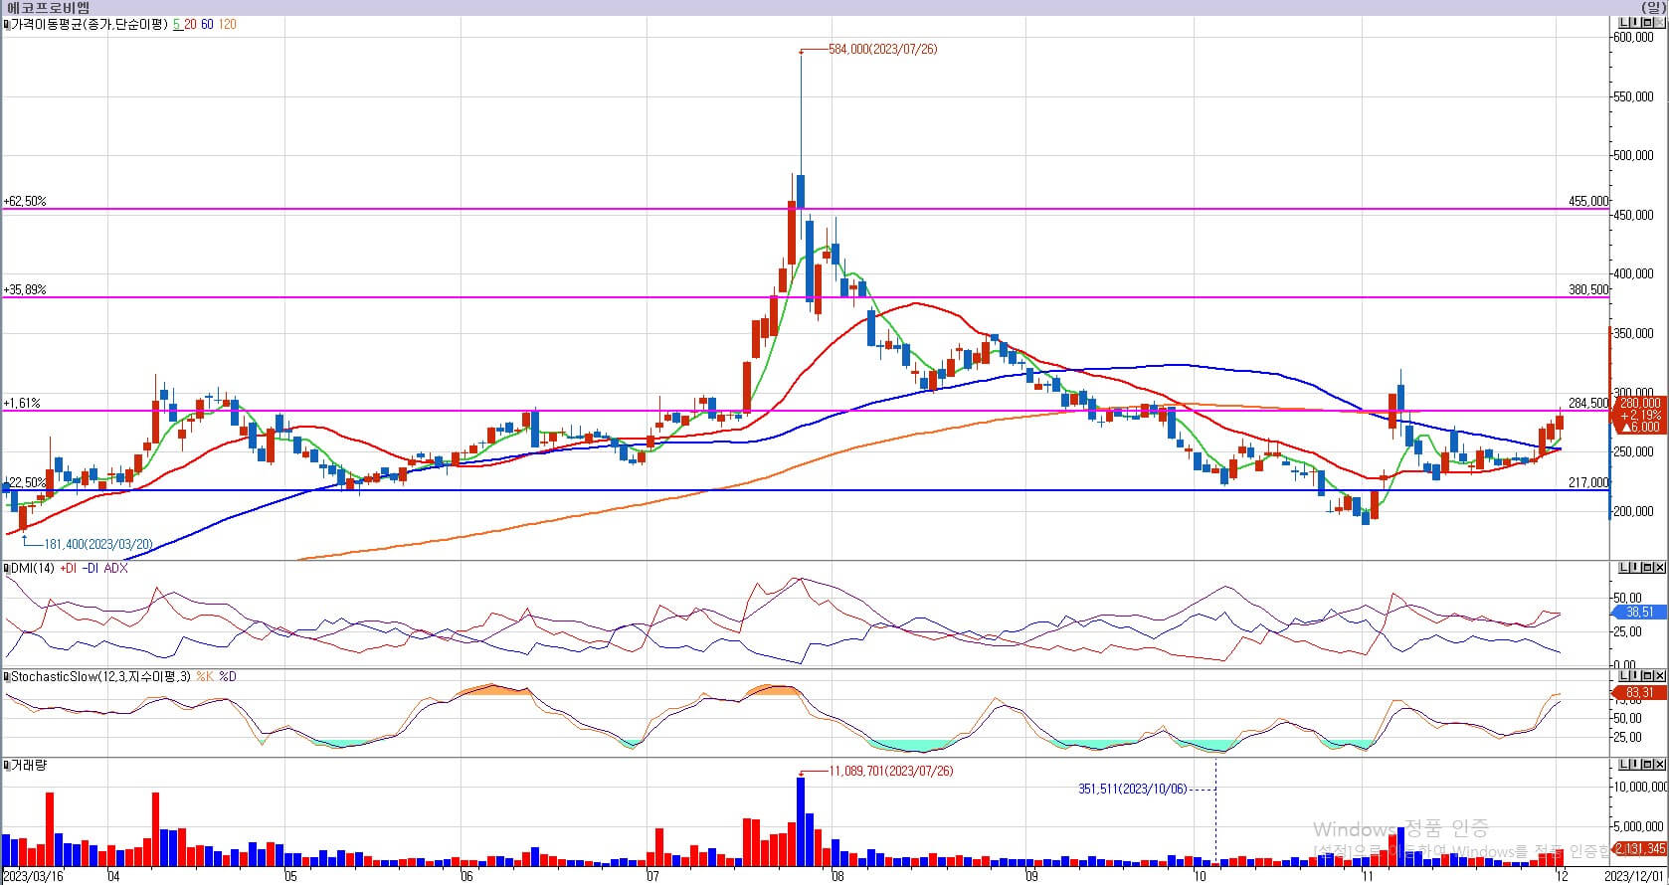Click the 2023/03/16 start date on time axis
Viewport: 1669px width, 885px height.
(33, 876)
